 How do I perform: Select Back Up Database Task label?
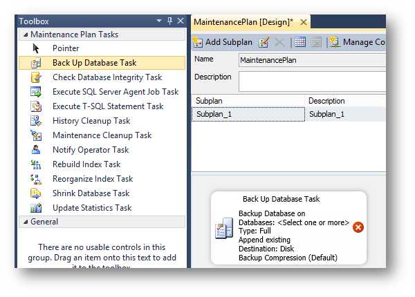[x=95, y=63]
